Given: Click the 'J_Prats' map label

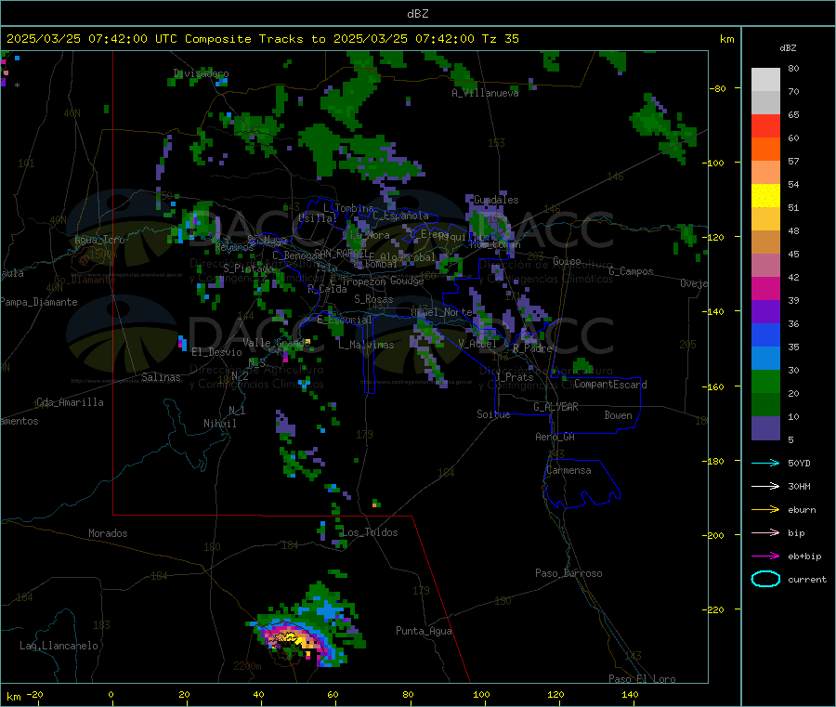Looking at the screenshot, I should pos(515,377).
